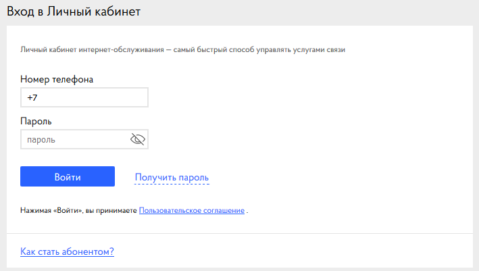
Task: Open the Получить пароль link
Action: click(172, 178)
